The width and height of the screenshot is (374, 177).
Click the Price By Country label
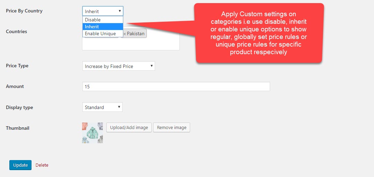click(24, 11)
